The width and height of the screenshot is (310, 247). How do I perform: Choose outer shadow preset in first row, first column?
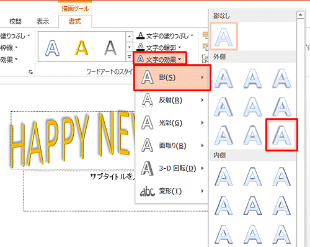[224, 79]
